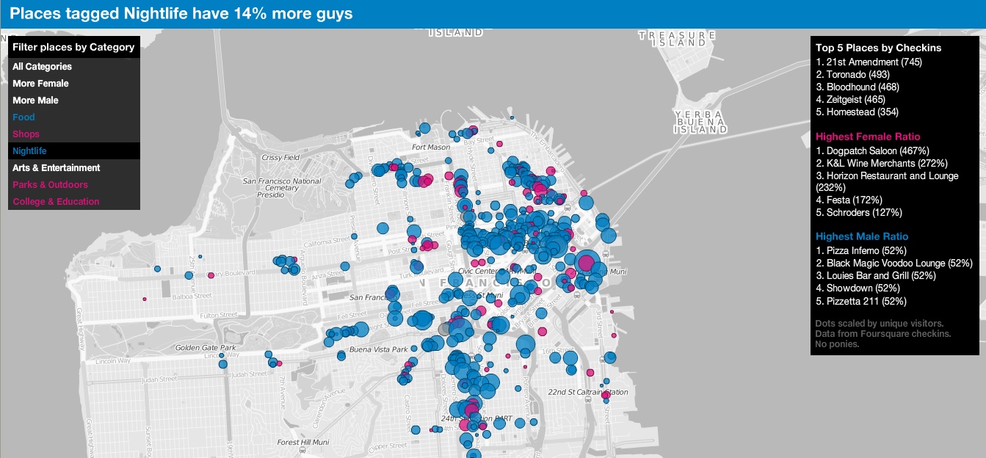
Task: Select the All Categories filter
Action: coord(42,67)
